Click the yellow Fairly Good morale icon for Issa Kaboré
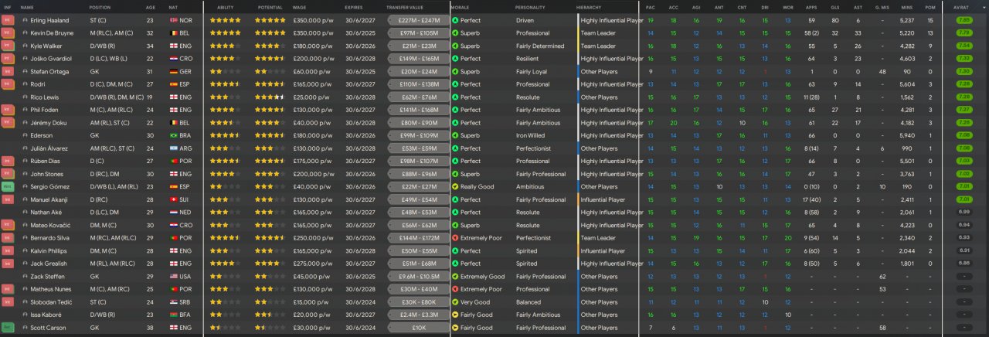Viewport: 989px width, 337px height. click(455, 315)
